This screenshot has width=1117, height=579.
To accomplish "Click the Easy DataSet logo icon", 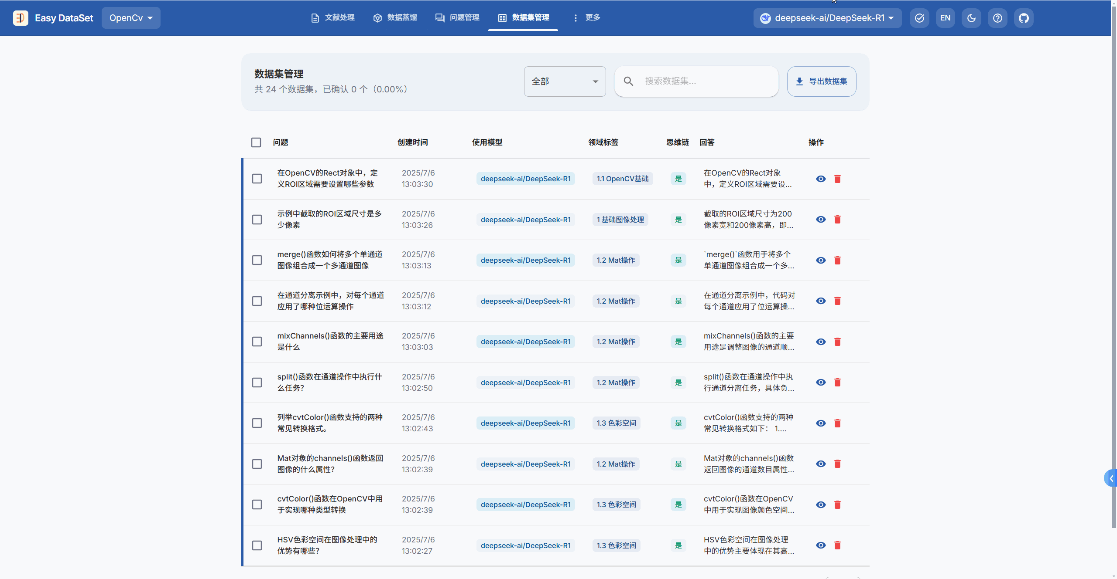I will [21, 18].
